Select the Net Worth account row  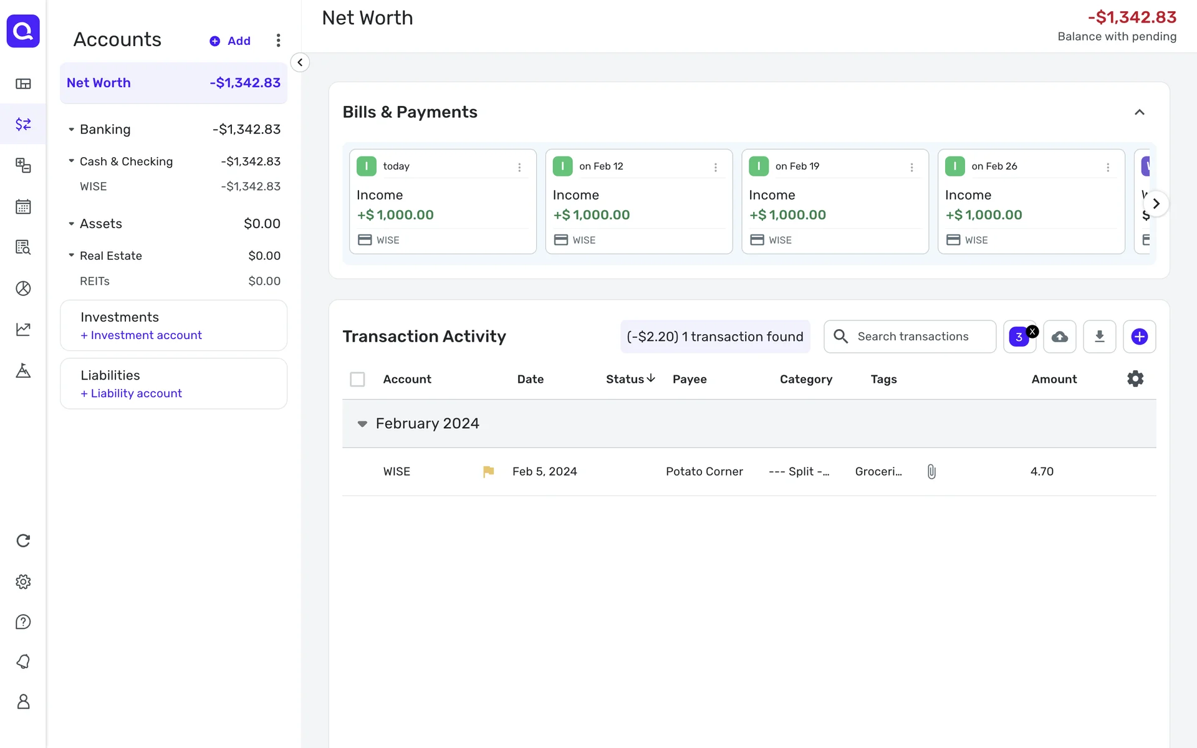173,83
